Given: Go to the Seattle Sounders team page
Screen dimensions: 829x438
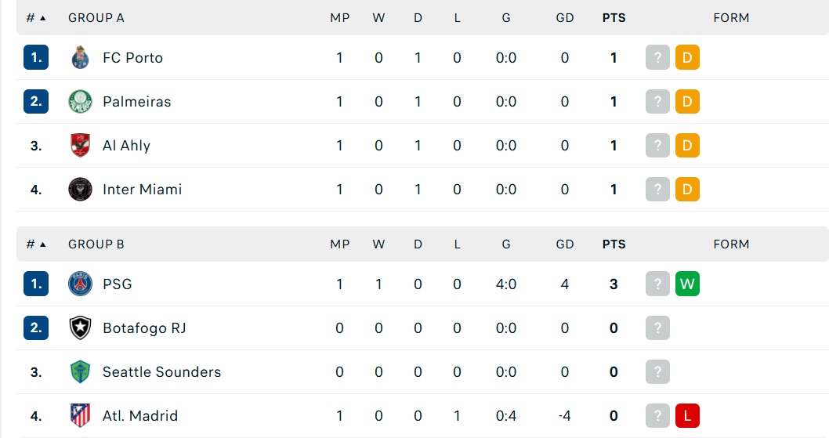Looking at the screenshot, I should 161,372.
